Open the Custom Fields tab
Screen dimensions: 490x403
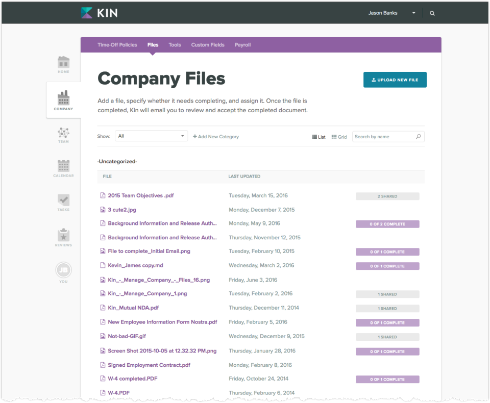click(x=208, y=45)
